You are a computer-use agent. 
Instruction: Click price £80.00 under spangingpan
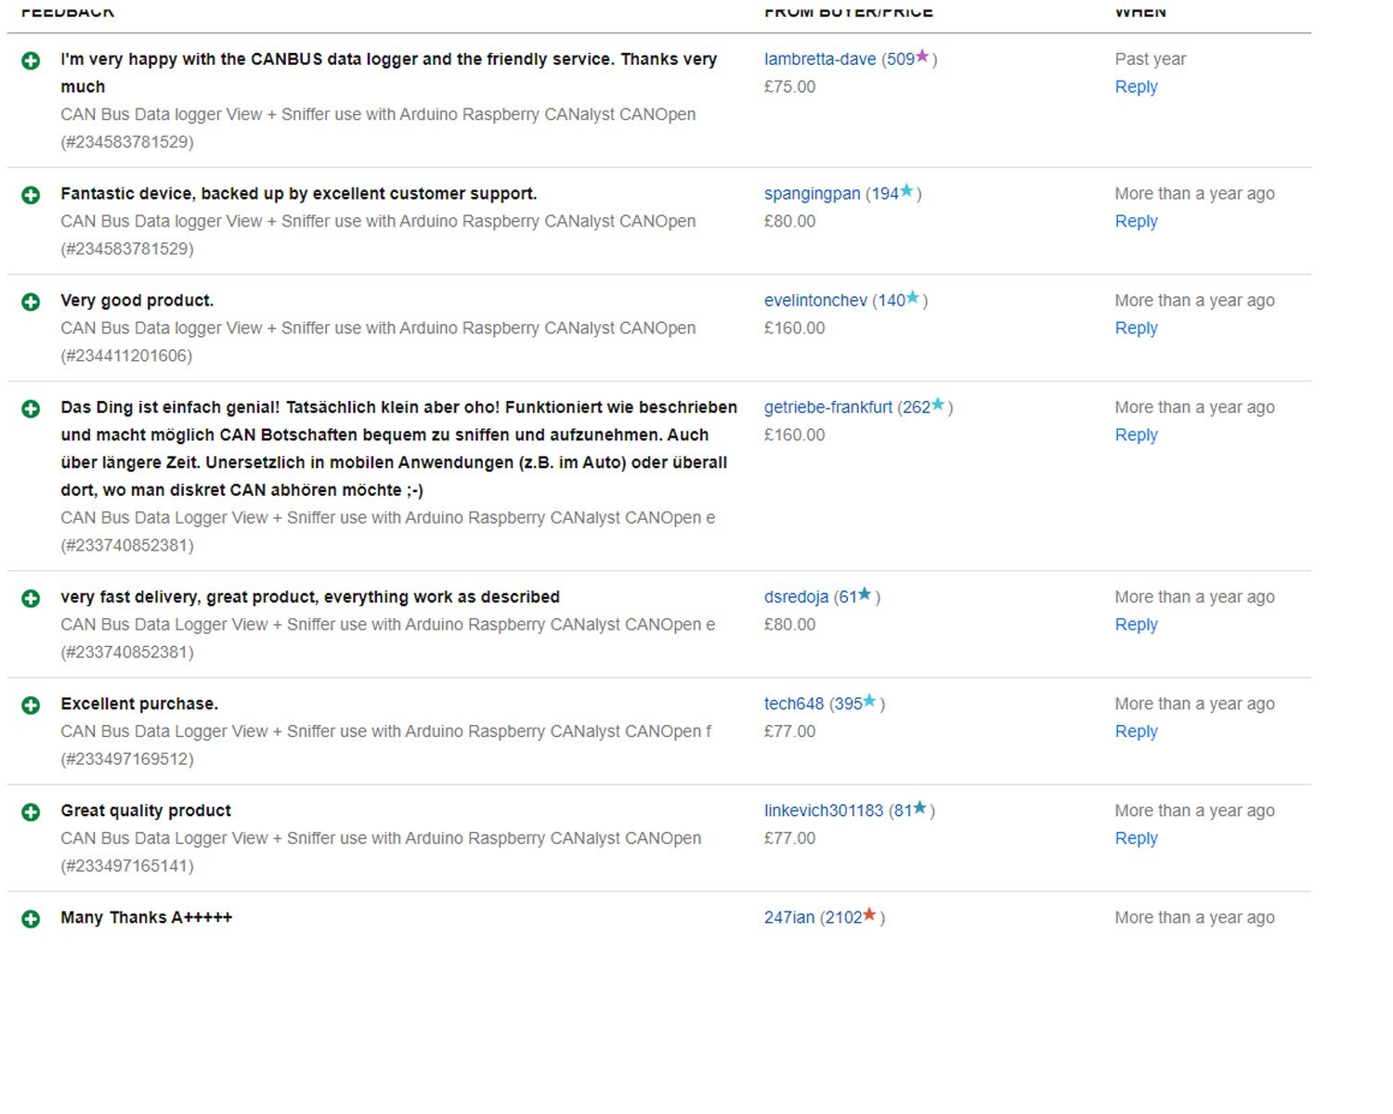click(789, 222)
